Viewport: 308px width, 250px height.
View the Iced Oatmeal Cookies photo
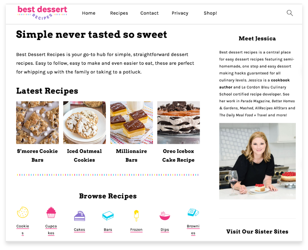click(84, 123)
